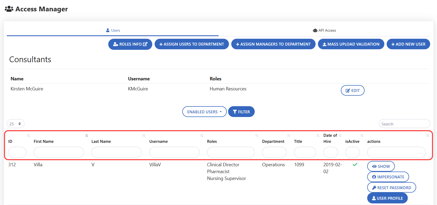This screenshot has height=205, width=437.
Task: Click Mass Upload Validation button
Action: 351,44
